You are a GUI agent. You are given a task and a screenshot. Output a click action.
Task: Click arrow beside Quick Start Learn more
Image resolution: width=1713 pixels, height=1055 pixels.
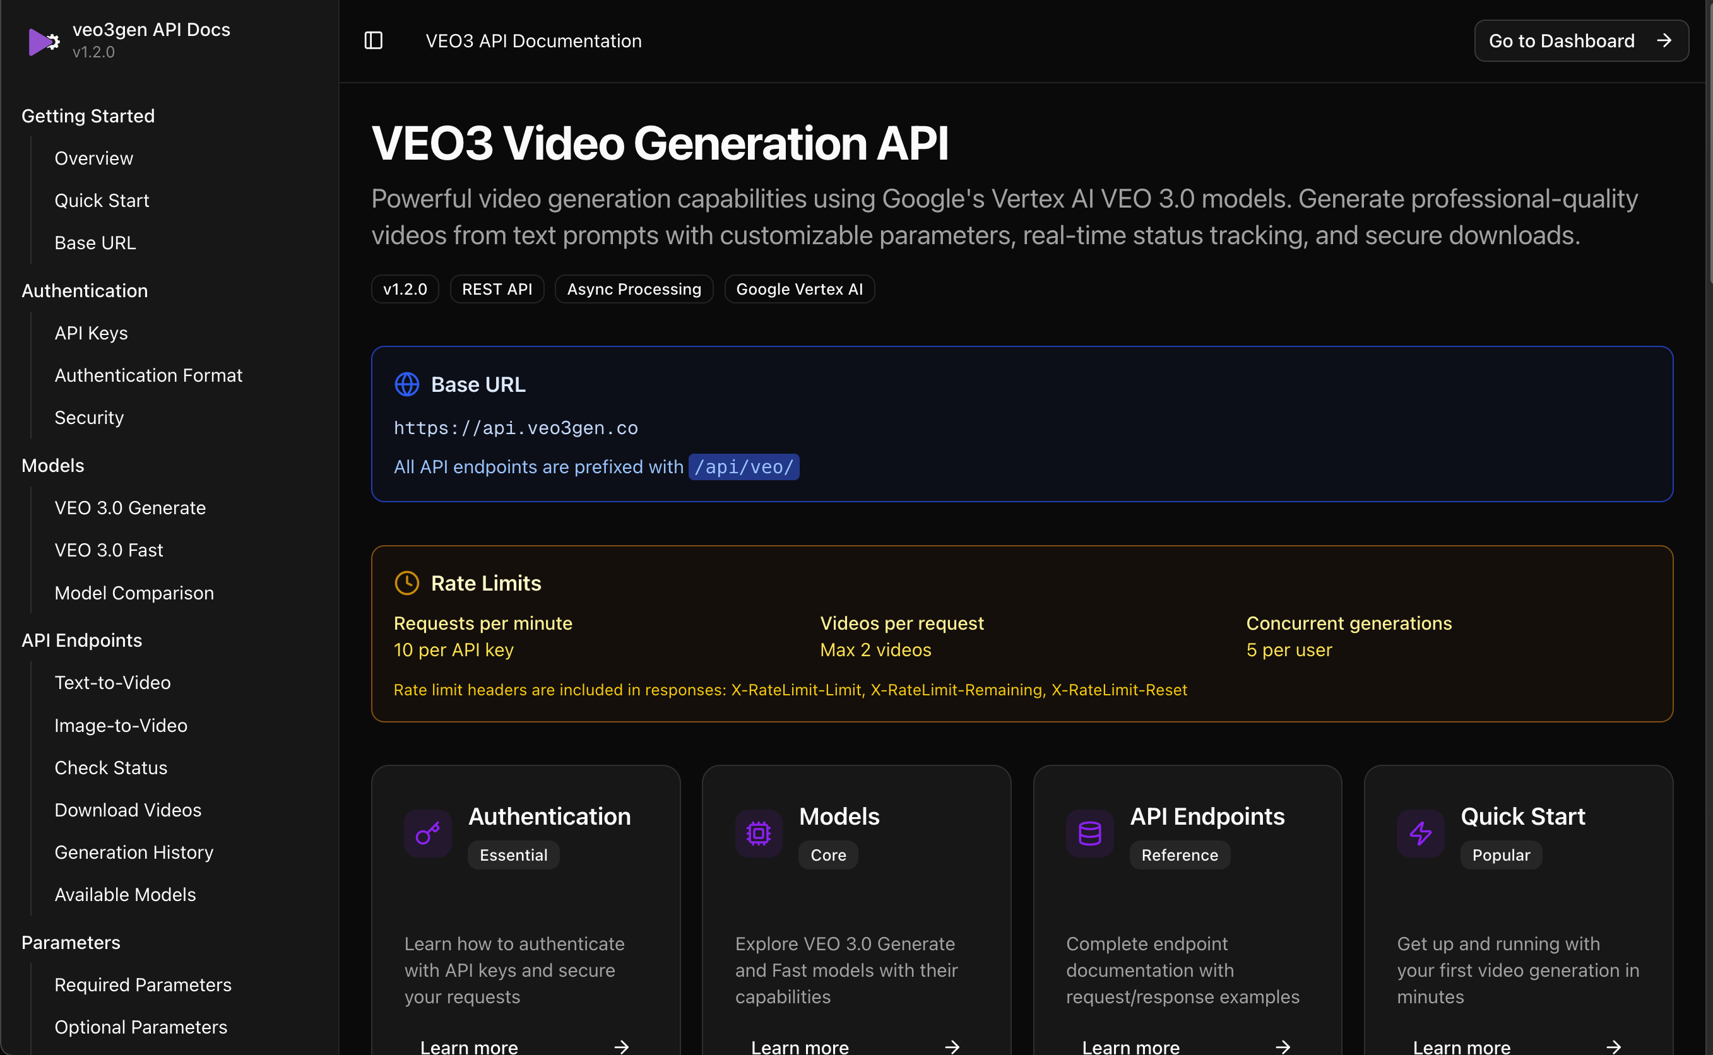pyautogui.click(x=1613, y=1047)
